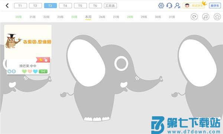
Task: Select week 30周
Action: pos(158,17)
